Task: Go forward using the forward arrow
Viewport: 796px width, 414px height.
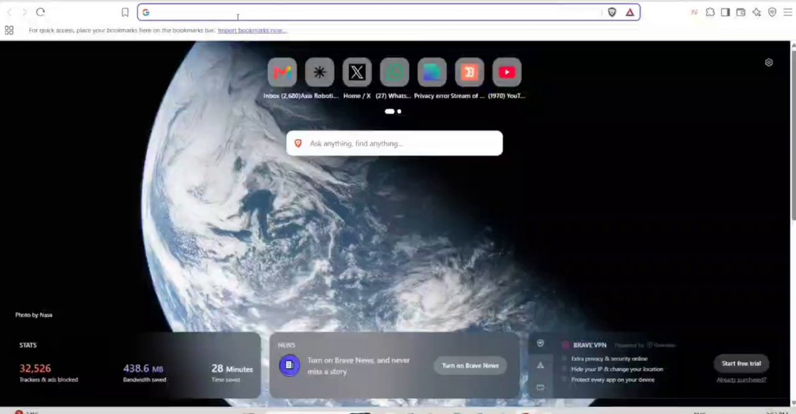Action: pyautogui.click(x=25, y=12)
